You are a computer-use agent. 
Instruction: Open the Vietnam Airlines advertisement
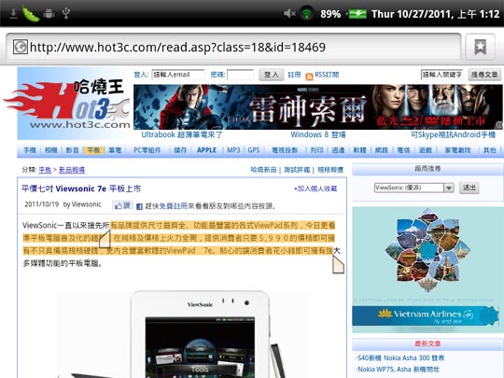click(427, 270)
